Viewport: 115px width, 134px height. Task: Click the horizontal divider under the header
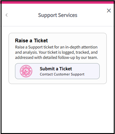57,26
